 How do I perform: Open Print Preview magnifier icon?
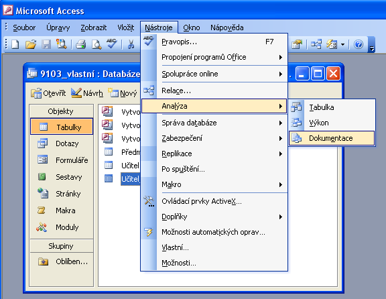tap(96, 44)
